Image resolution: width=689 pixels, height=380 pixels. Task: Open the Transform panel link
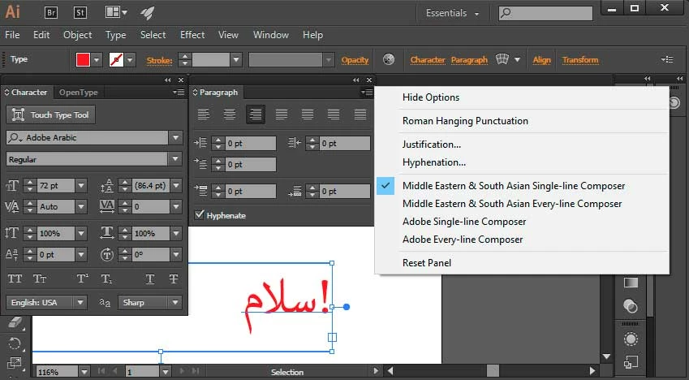tap(580, 60)
